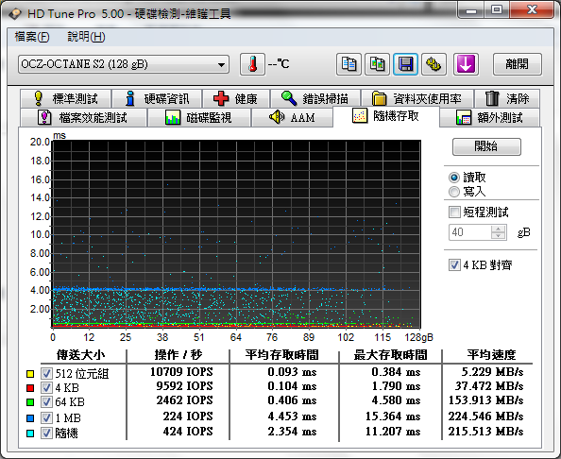Click the green 64 KB color swatch

pyautogui.click(x=30, y=402)
